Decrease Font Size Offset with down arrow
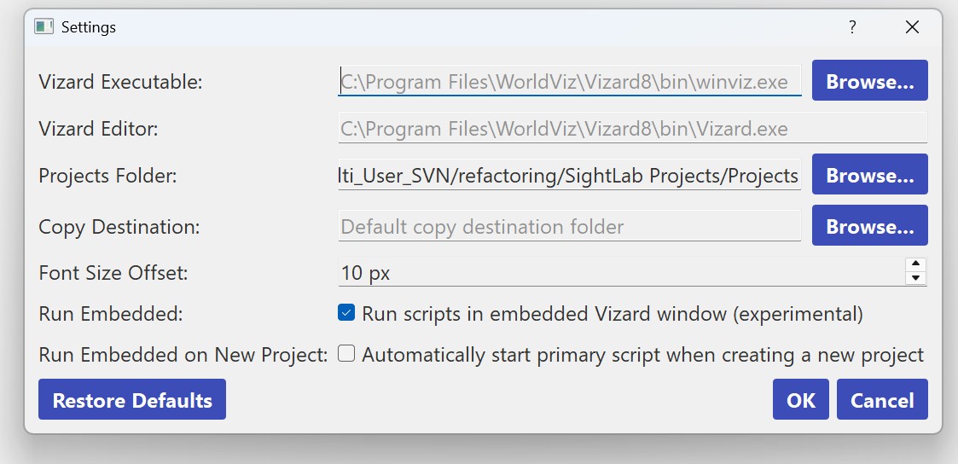This screenshot has width=958, height=464. point(915,278)
